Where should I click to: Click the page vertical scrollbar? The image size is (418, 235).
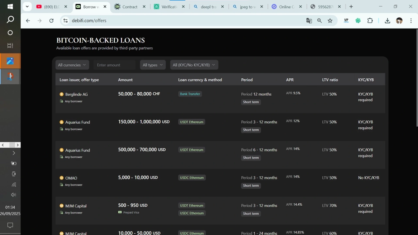[x=417, y=78]
